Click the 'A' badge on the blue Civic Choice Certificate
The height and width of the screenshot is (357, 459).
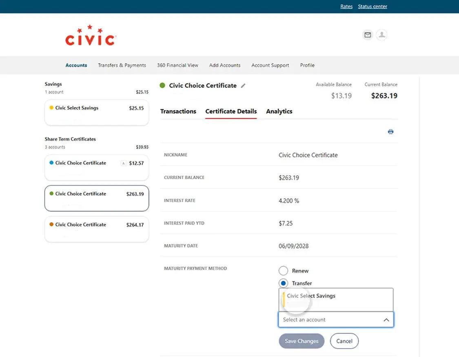(123, 163)
